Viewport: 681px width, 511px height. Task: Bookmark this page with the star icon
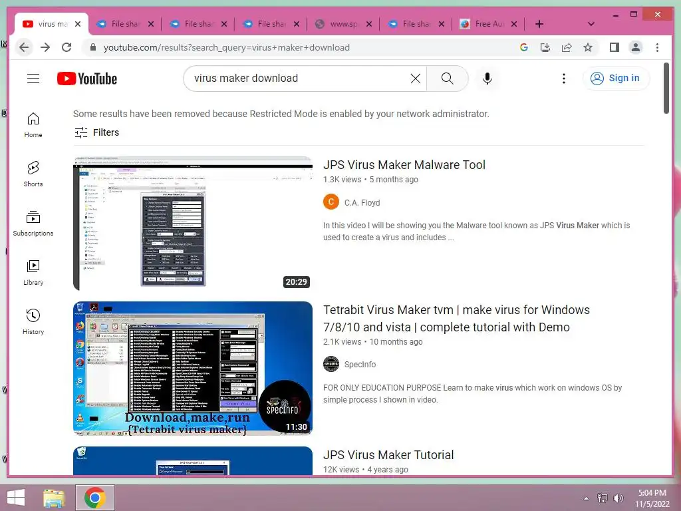(588, 47)
